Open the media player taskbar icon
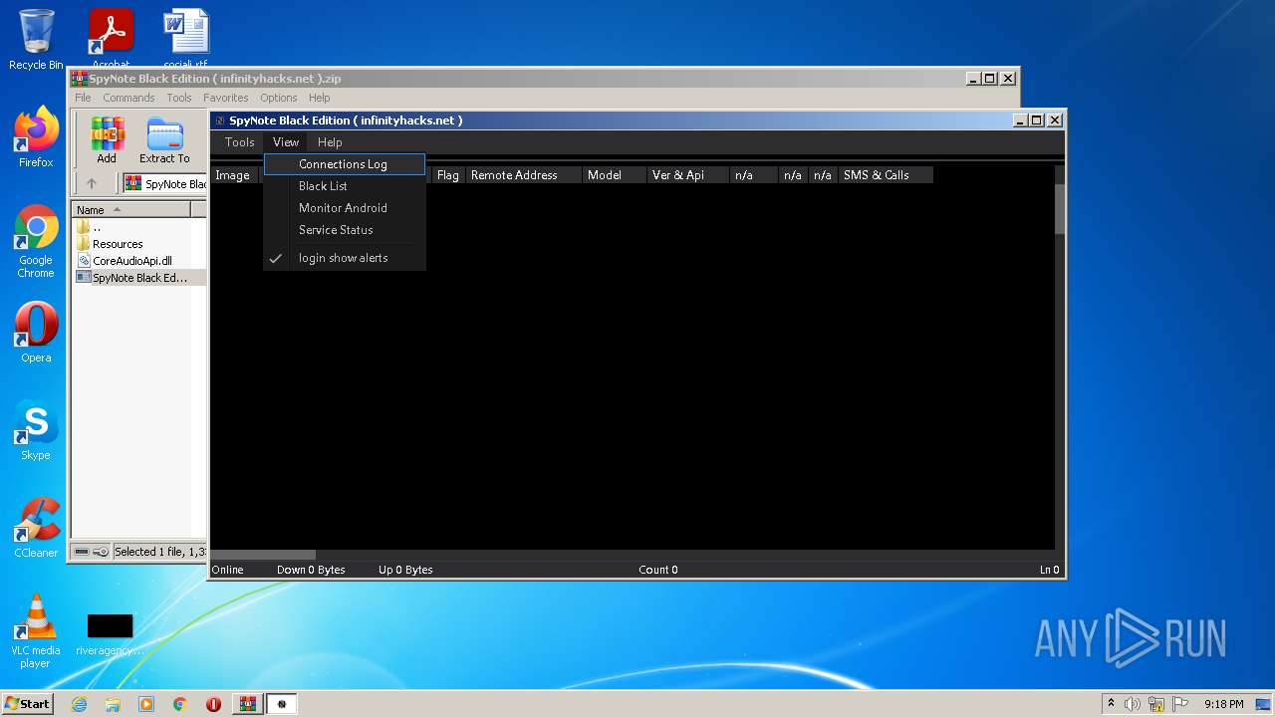 146,704
